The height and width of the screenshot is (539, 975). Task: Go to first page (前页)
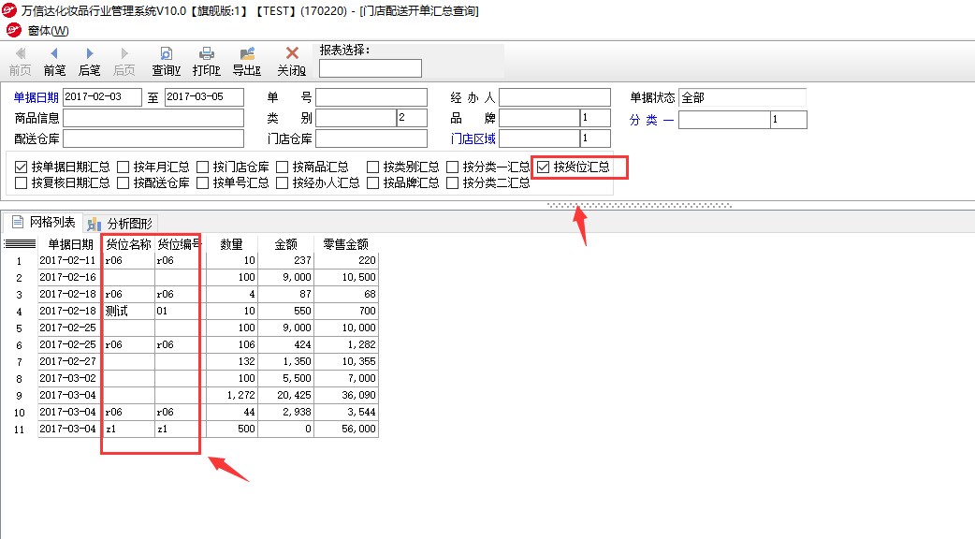click(20, 61)
